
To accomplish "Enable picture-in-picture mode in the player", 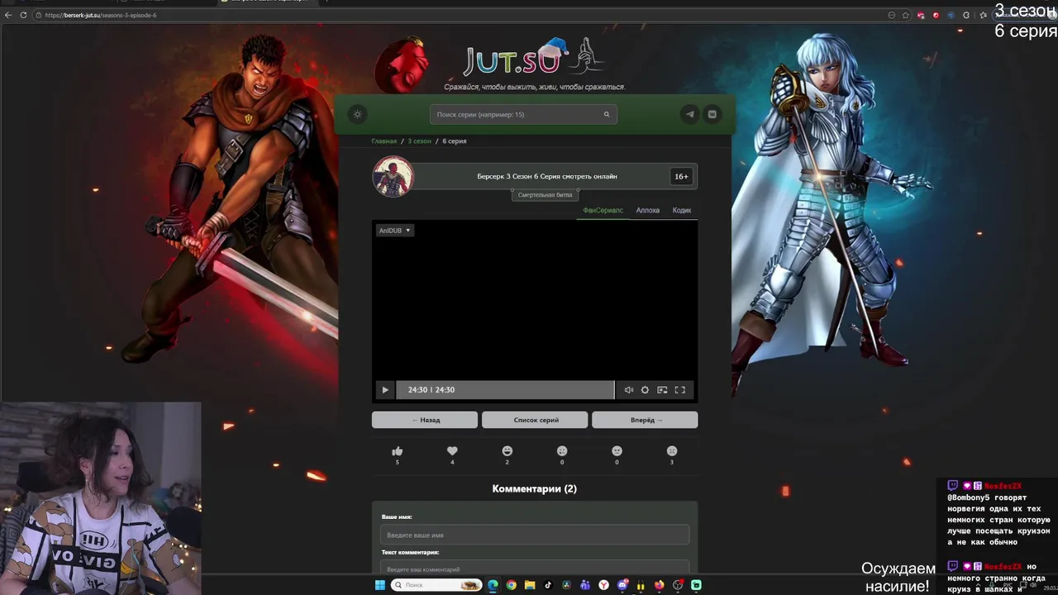I will click(662, 390).
